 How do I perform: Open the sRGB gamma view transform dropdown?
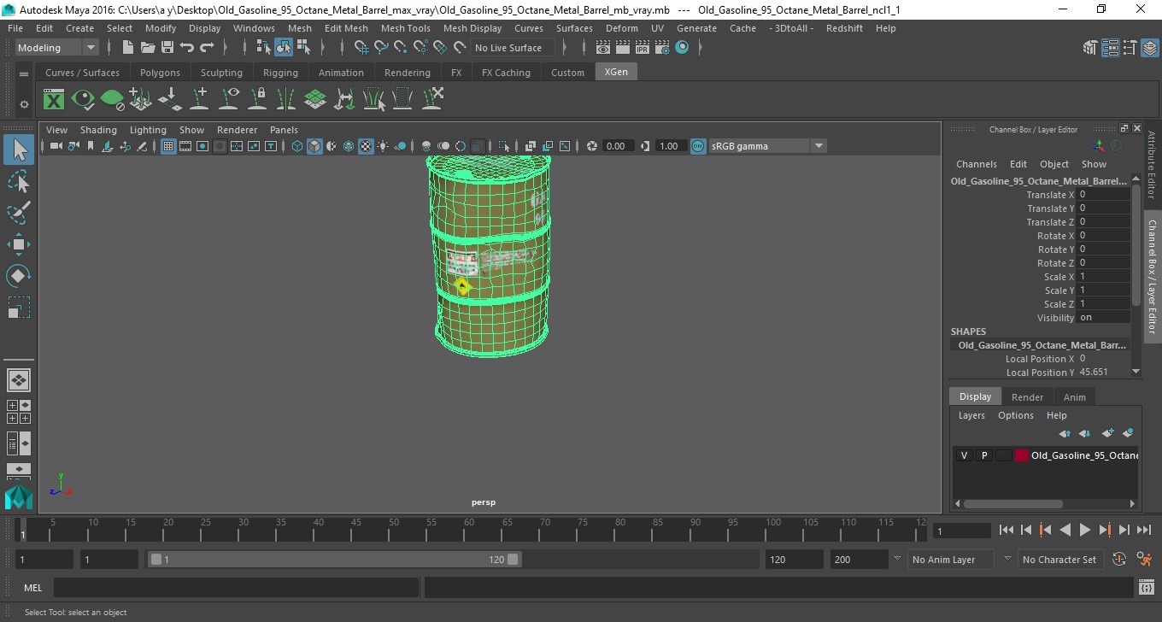[x=767, y=146]
